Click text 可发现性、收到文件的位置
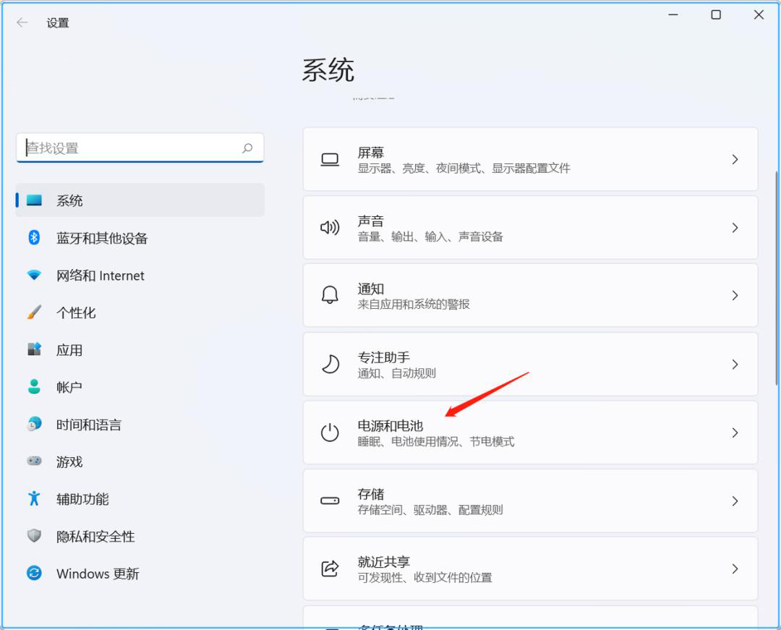Image resolution: width=781 pixels, height=630 pixels. tap(425, 578)
